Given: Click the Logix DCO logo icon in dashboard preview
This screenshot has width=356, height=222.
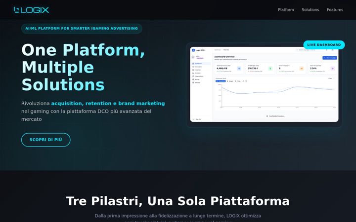Looking at the screenshot, I should [193, 50].
